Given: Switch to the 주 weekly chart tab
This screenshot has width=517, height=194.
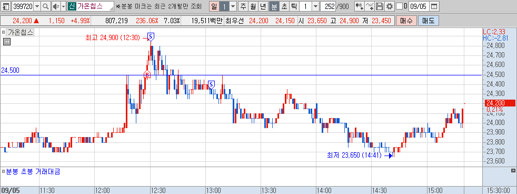Looking at the screenshot, I should [x=243, y=6].
